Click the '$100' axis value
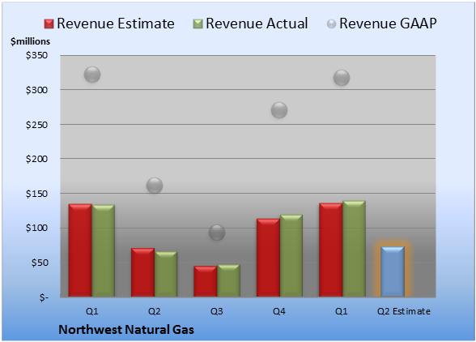This screenshot has width=476, height=342. click(x=36, y=228)
